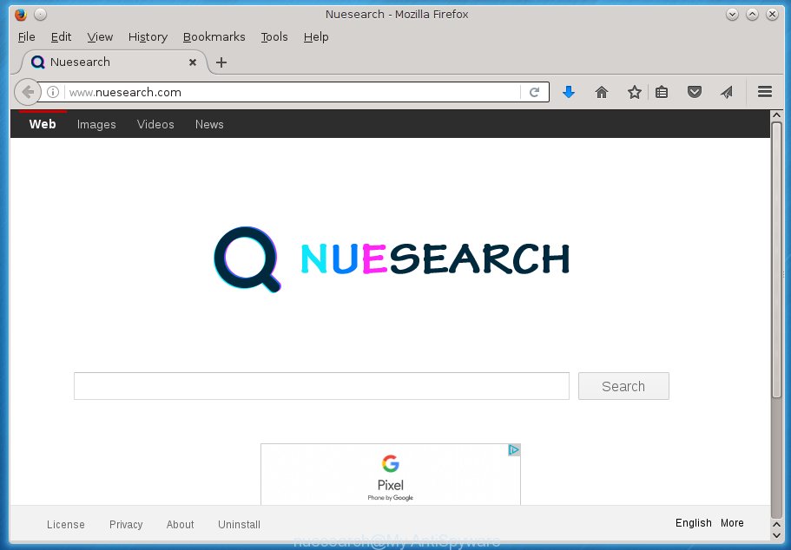Show your bookmarks list icon
Viewport: 791px width, 550px height.
662,92
